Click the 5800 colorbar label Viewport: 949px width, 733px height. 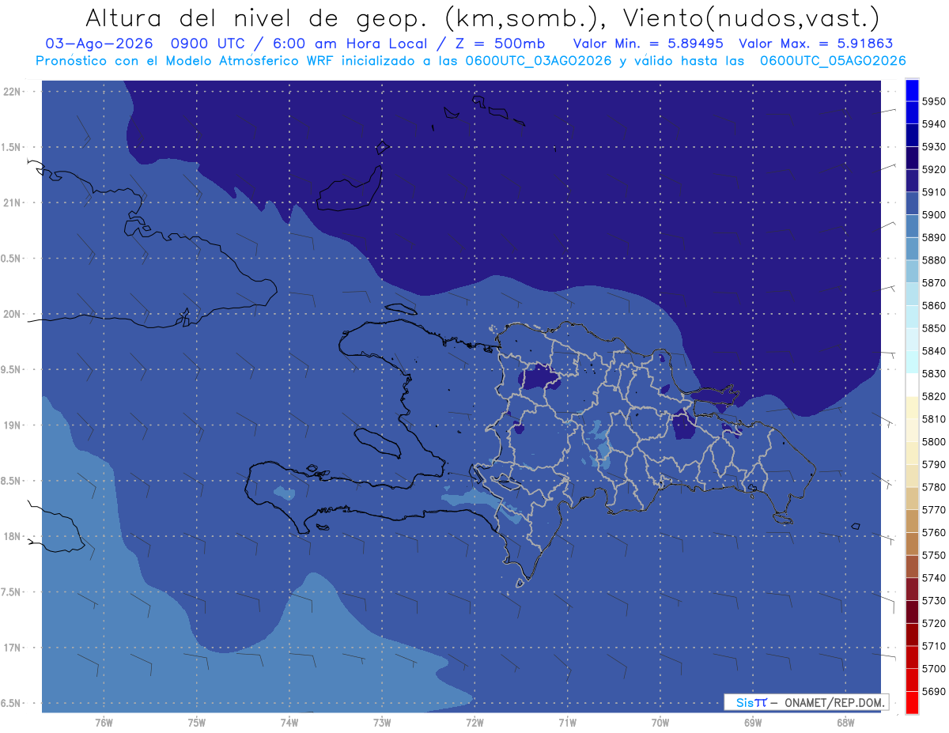pyautogui.click(x=933, y=441)
